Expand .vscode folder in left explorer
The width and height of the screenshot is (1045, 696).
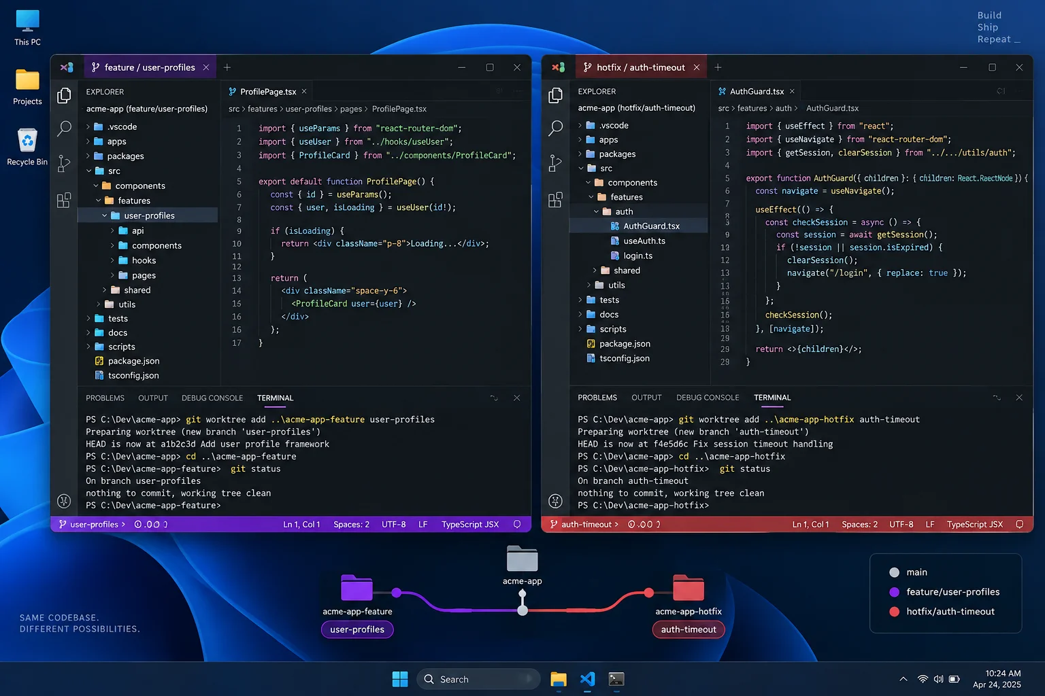point(88,126)
